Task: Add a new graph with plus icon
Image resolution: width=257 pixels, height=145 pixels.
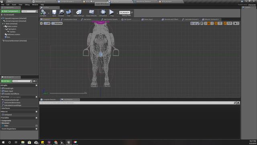Action: (x=37, y=85)
